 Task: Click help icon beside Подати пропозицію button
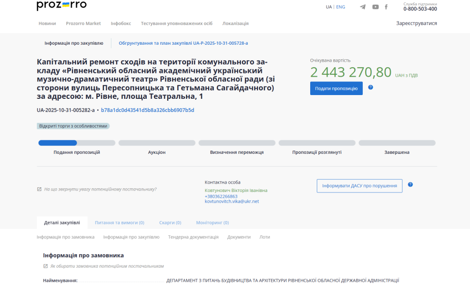[370, 88]
